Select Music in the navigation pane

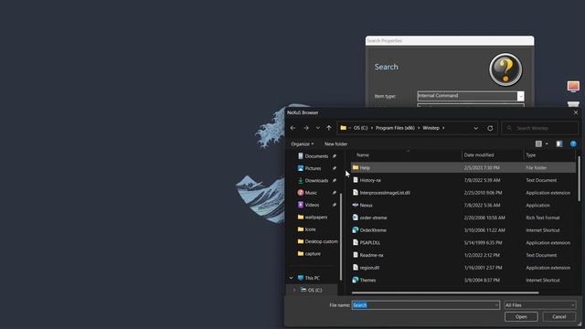tap(311, 193)
